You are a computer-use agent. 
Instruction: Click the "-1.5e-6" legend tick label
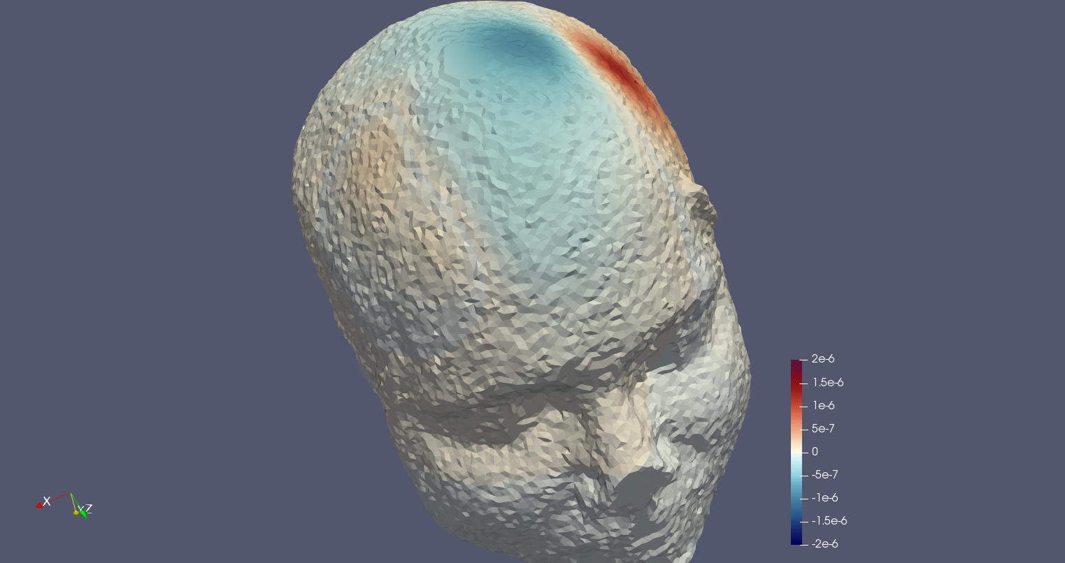[829, 520]
